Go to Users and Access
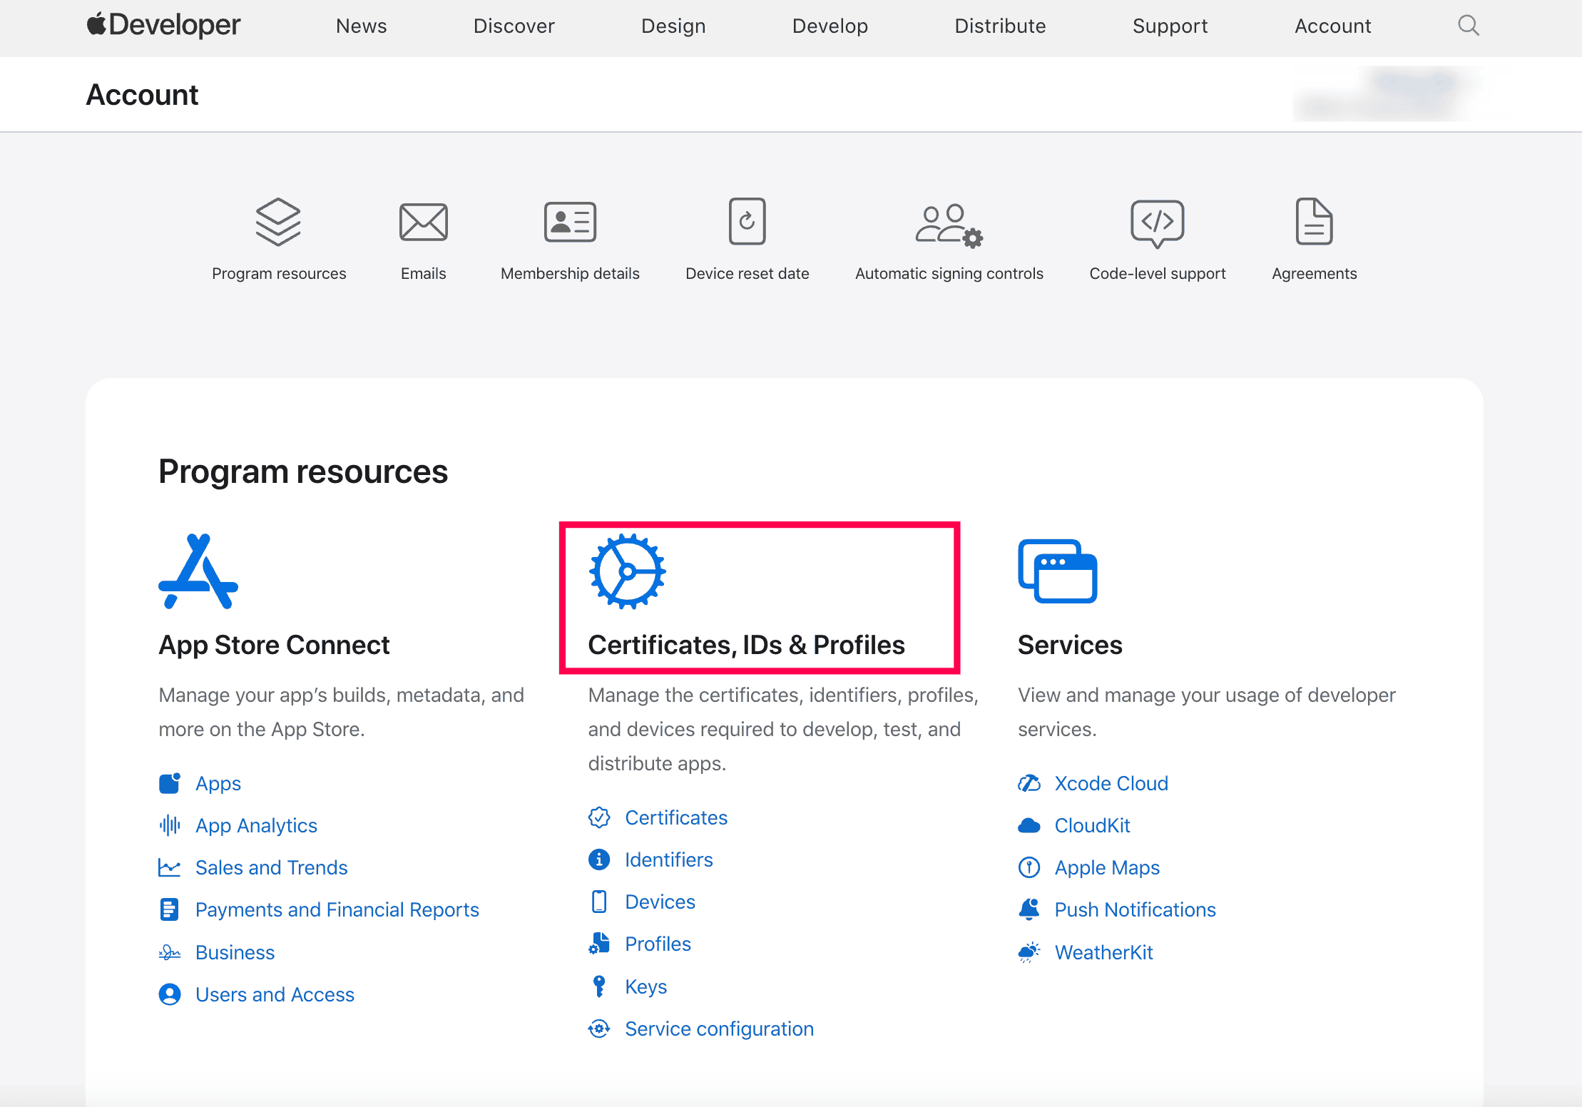The width and height of the screenshot is (1582, 1107). coord(275,994)
